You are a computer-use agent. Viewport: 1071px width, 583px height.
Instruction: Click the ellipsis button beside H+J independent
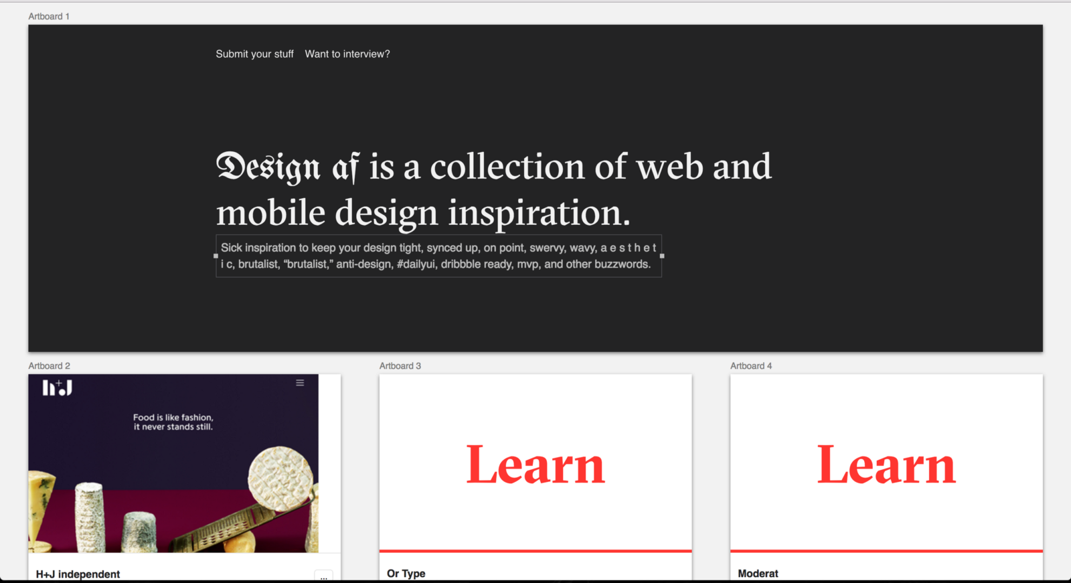click(x=323, y=576)
